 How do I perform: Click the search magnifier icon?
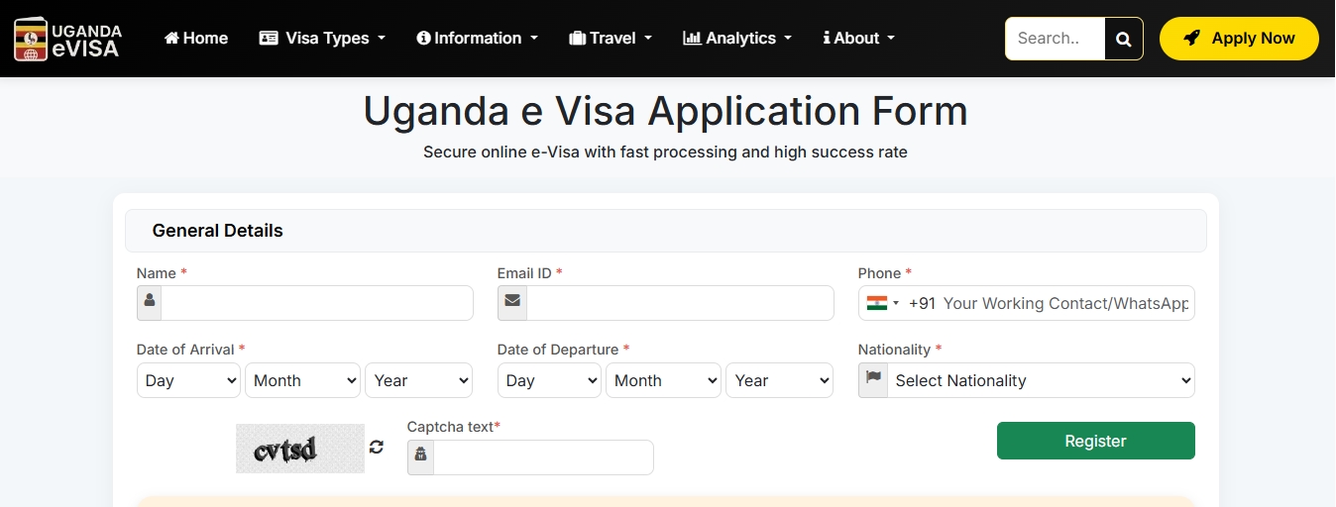click(1123, 39)
